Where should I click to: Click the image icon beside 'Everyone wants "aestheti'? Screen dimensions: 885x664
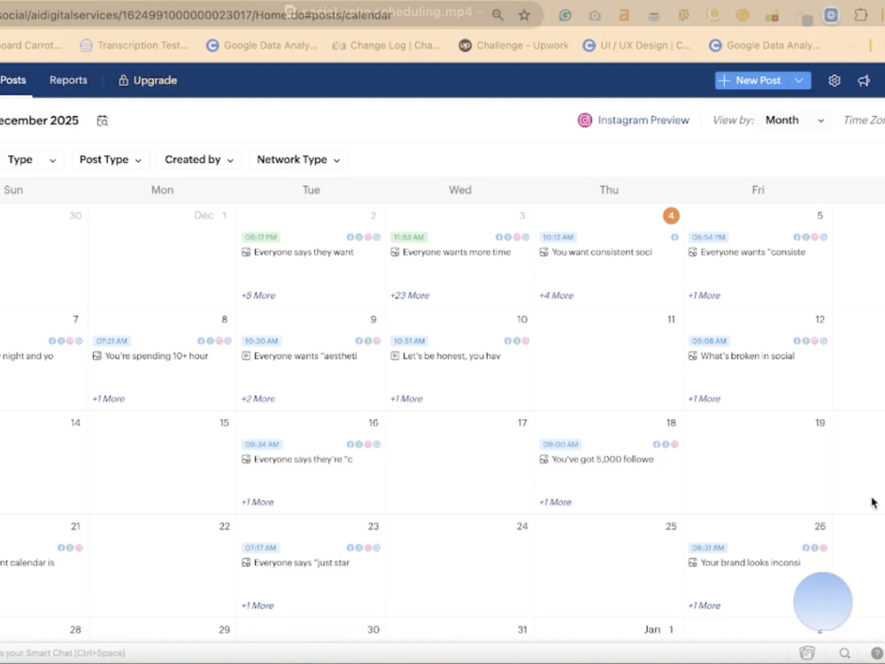(245, 356)
